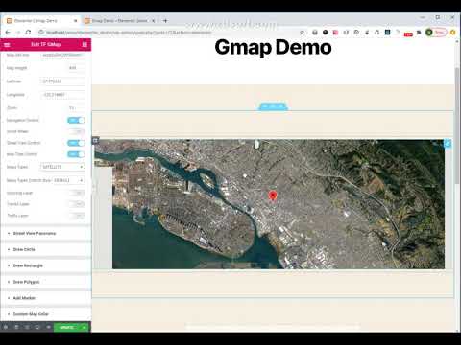Click the pink extension icon in the toolbar
The image size is (461, 345).
point(335,33)
